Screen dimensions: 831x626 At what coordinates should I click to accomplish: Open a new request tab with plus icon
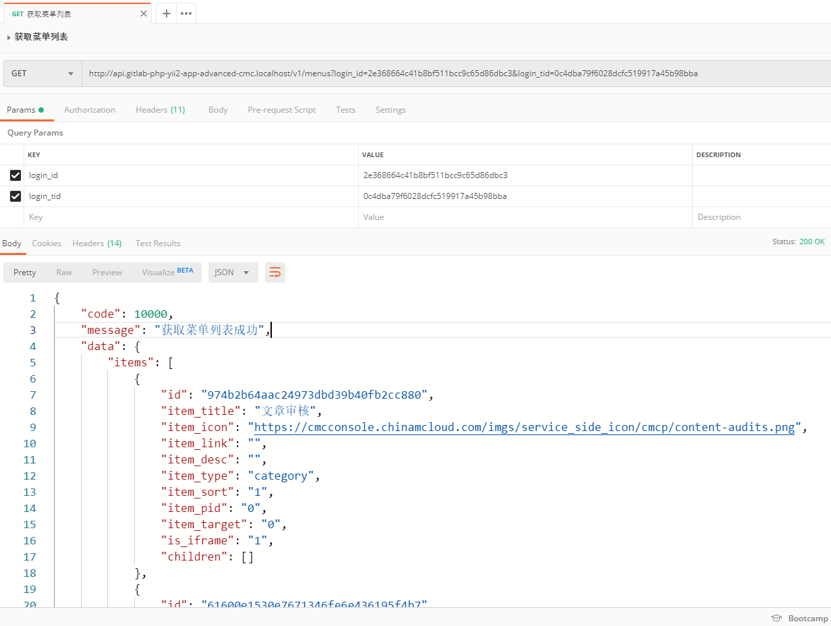click(x=166, y=13)
